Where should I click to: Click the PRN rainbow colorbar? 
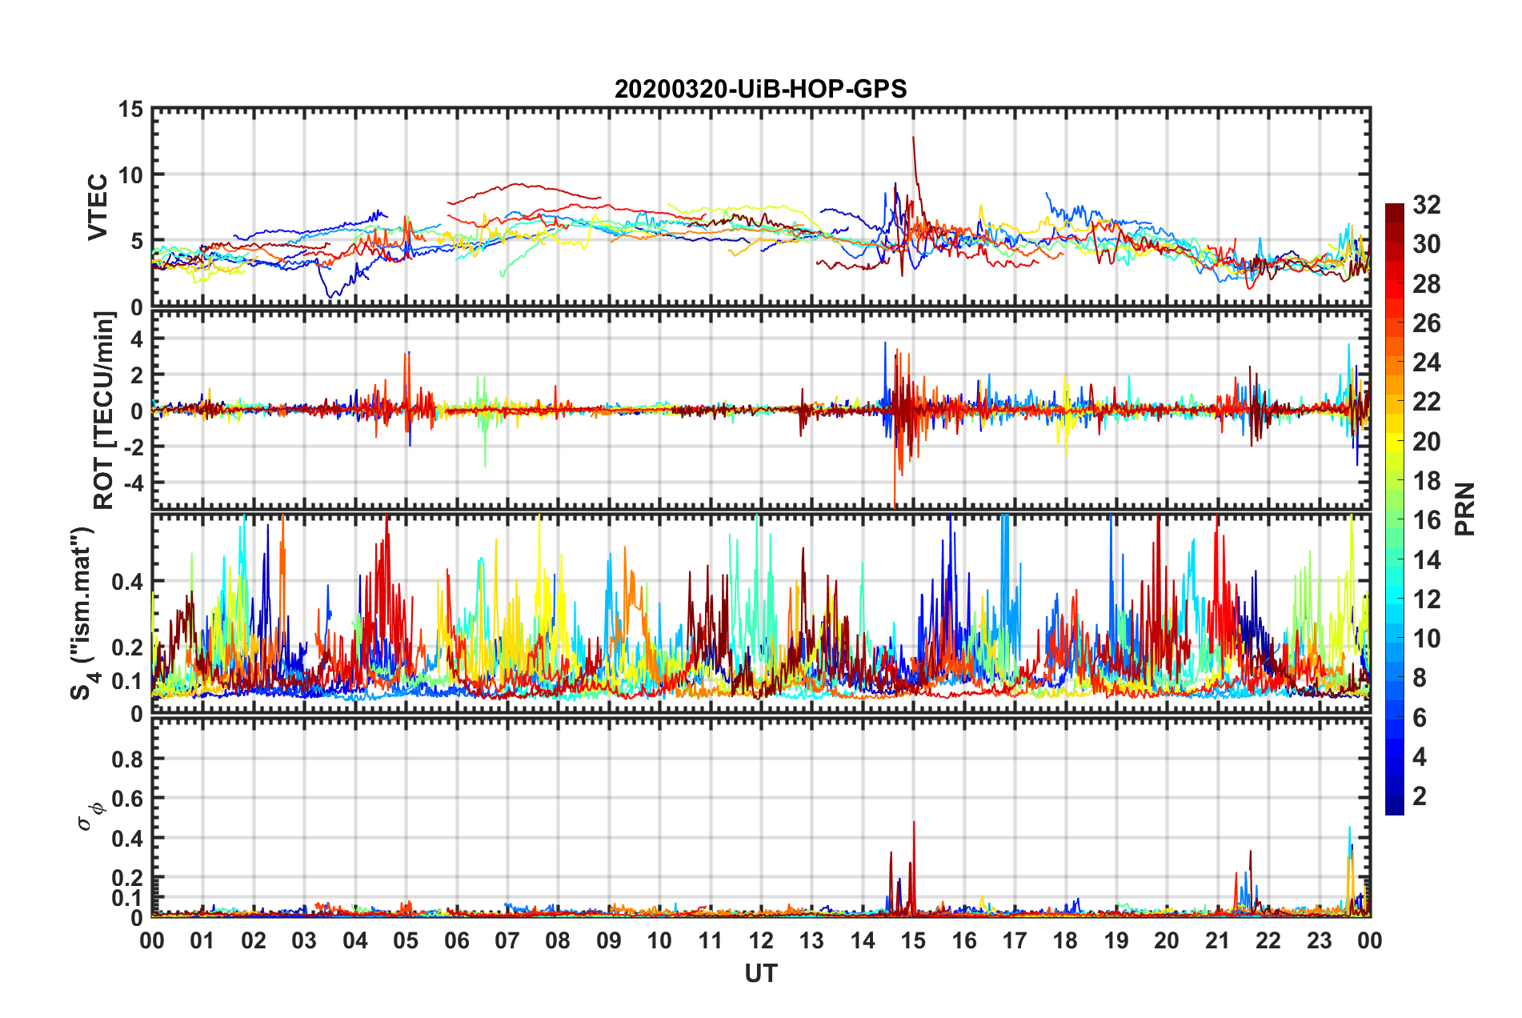point(1394,509)
